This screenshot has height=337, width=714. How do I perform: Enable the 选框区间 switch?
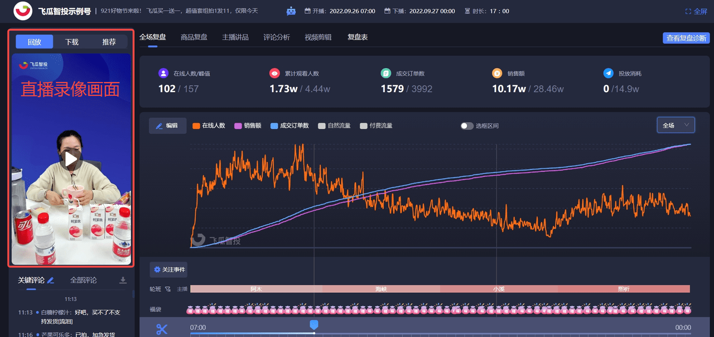click(467, 126)
